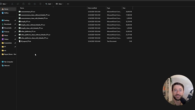Screen dimensions: 195x110
Task: Click the Paste icon in toolbar
Action: 24,4
